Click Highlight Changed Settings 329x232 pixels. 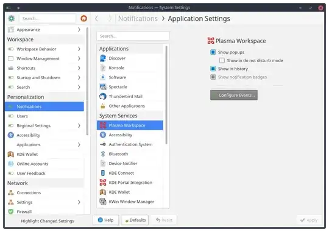point(48,221)
